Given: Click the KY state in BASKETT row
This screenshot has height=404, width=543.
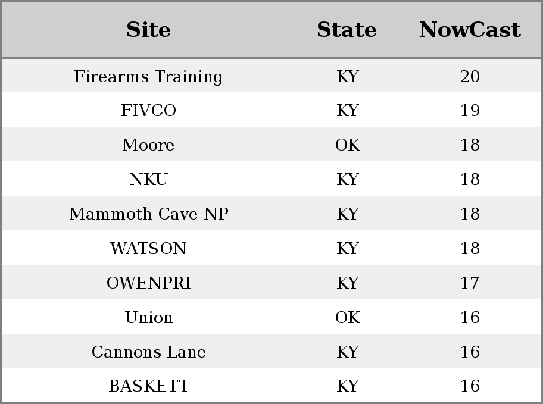Looking at the screenshot, I should (x=347, y=386).
